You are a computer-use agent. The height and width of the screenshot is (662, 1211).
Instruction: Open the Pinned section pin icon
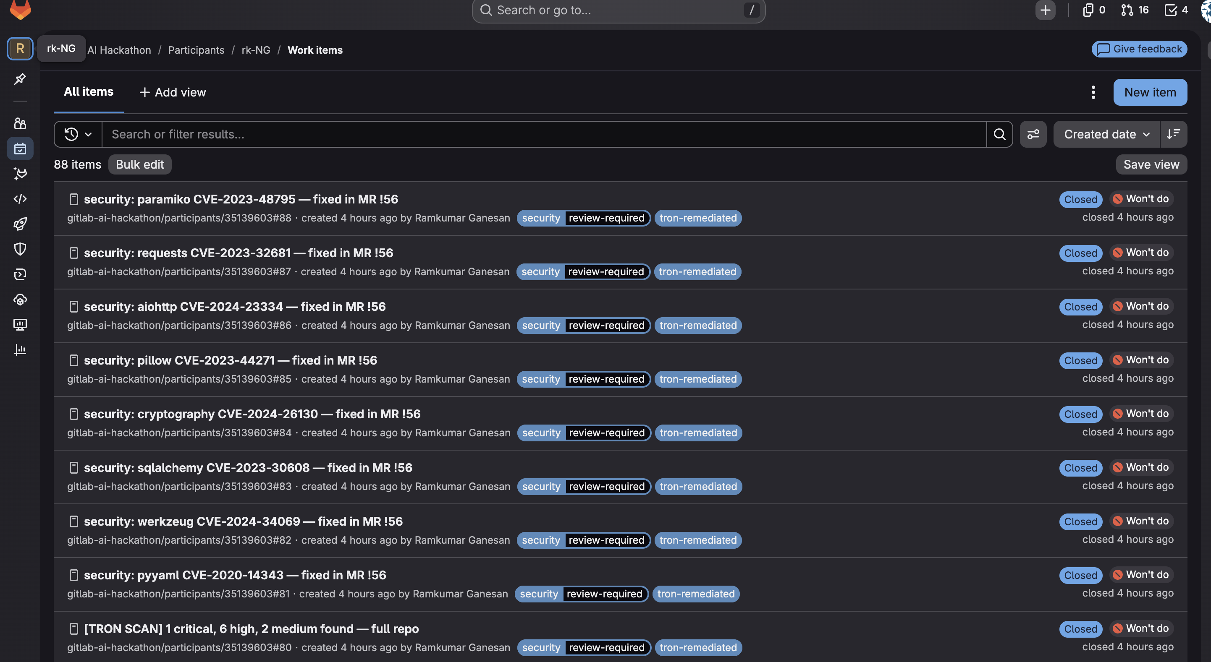20,79
